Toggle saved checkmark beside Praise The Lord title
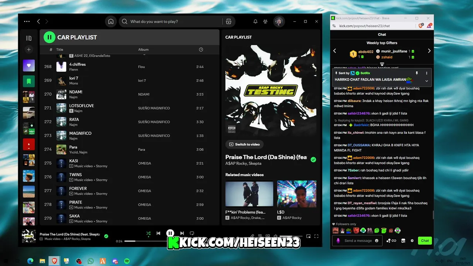Screen dimensions: 473x266 [313, 160]
